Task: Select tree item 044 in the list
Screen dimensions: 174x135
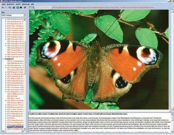Action: (15, 48)
